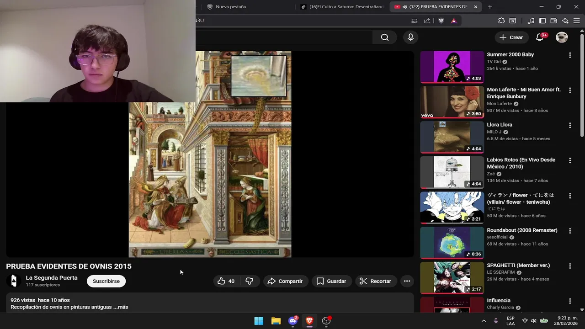Screen dimensions: 585x329
Task: Open the Brave Wallet icon
Action: (553, 21)
